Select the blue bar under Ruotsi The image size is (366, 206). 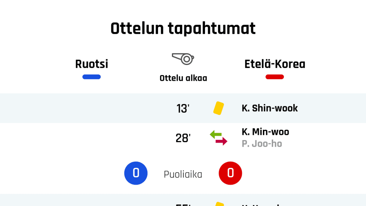tap(91, 77)
